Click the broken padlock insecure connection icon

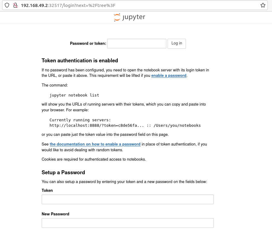[x=16, y=5]
